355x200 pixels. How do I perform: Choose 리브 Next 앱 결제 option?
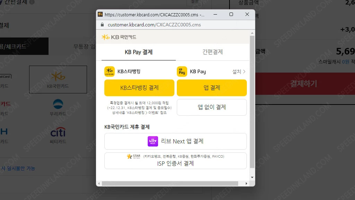coord(175,141)
